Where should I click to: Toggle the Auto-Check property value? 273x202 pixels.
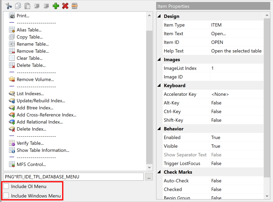(x=235, y=181)
